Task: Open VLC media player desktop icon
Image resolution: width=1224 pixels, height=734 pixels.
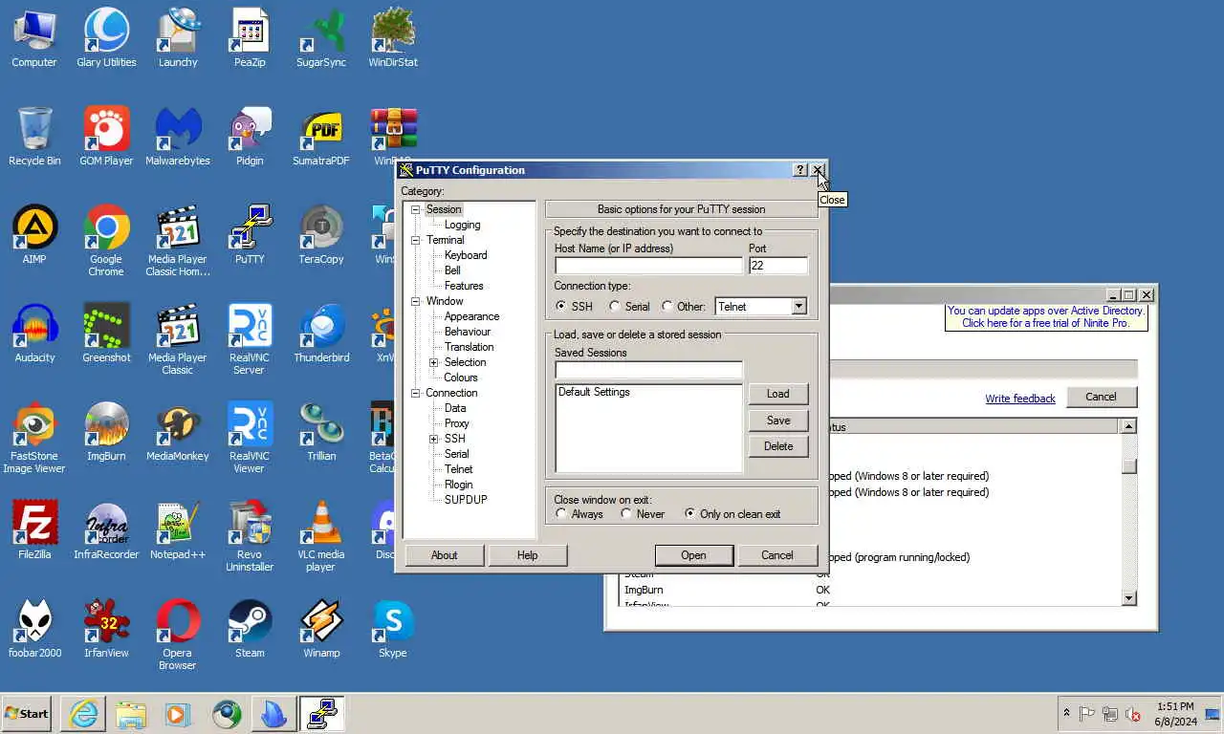Action: coord(321,536)
